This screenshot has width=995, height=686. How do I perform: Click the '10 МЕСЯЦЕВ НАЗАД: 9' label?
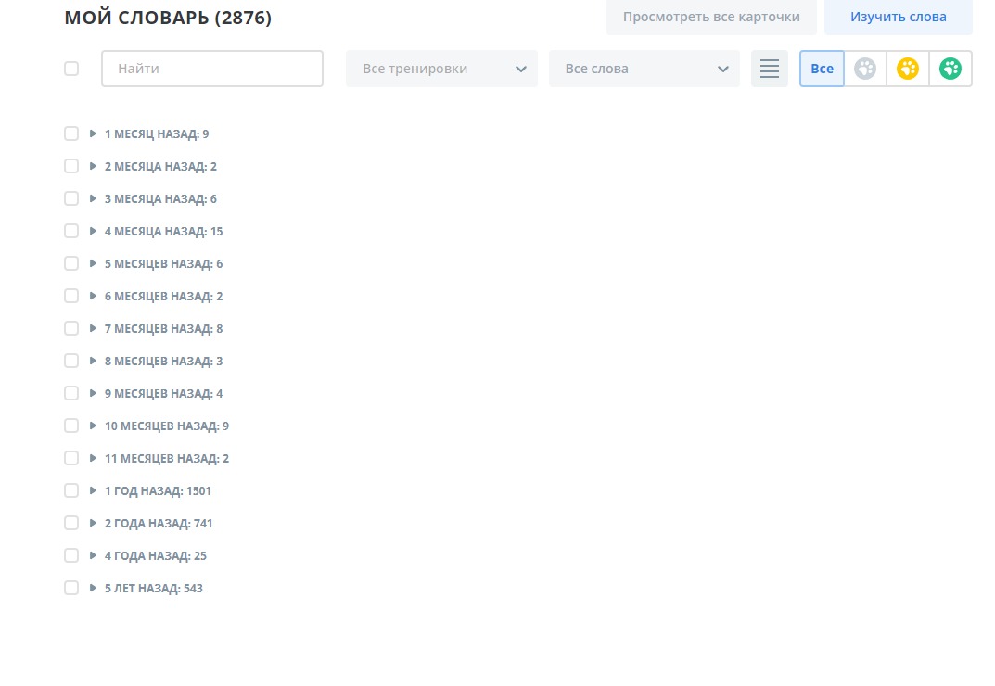pos(167,426)
